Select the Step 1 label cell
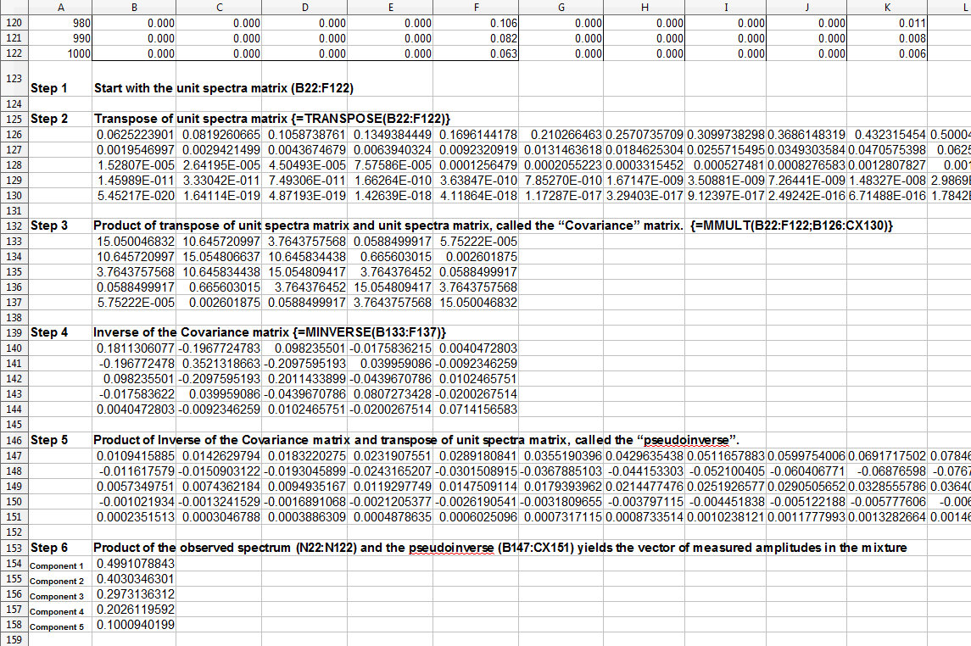971x646 pixels. point(60,87)
